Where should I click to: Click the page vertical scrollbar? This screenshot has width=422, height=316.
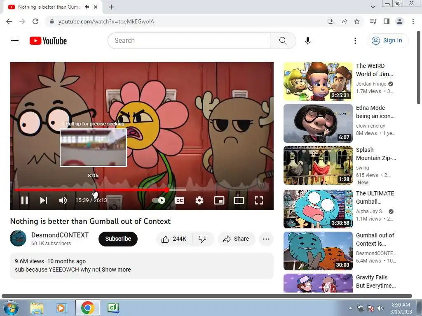click(x=419, y=67)
